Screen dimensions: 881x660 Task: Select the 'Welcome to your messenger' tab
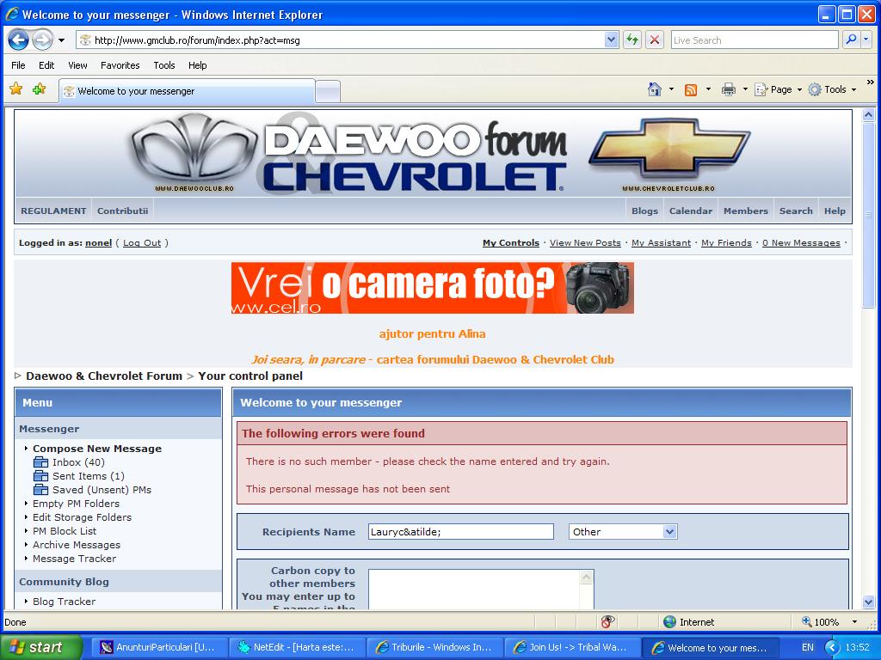tap(187, 91)
